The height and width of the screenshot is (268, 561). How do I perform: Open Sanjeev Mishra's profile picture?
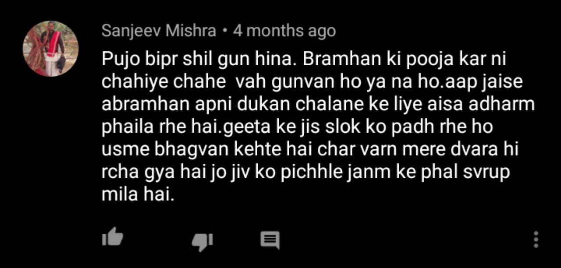(x=50, y=49)
